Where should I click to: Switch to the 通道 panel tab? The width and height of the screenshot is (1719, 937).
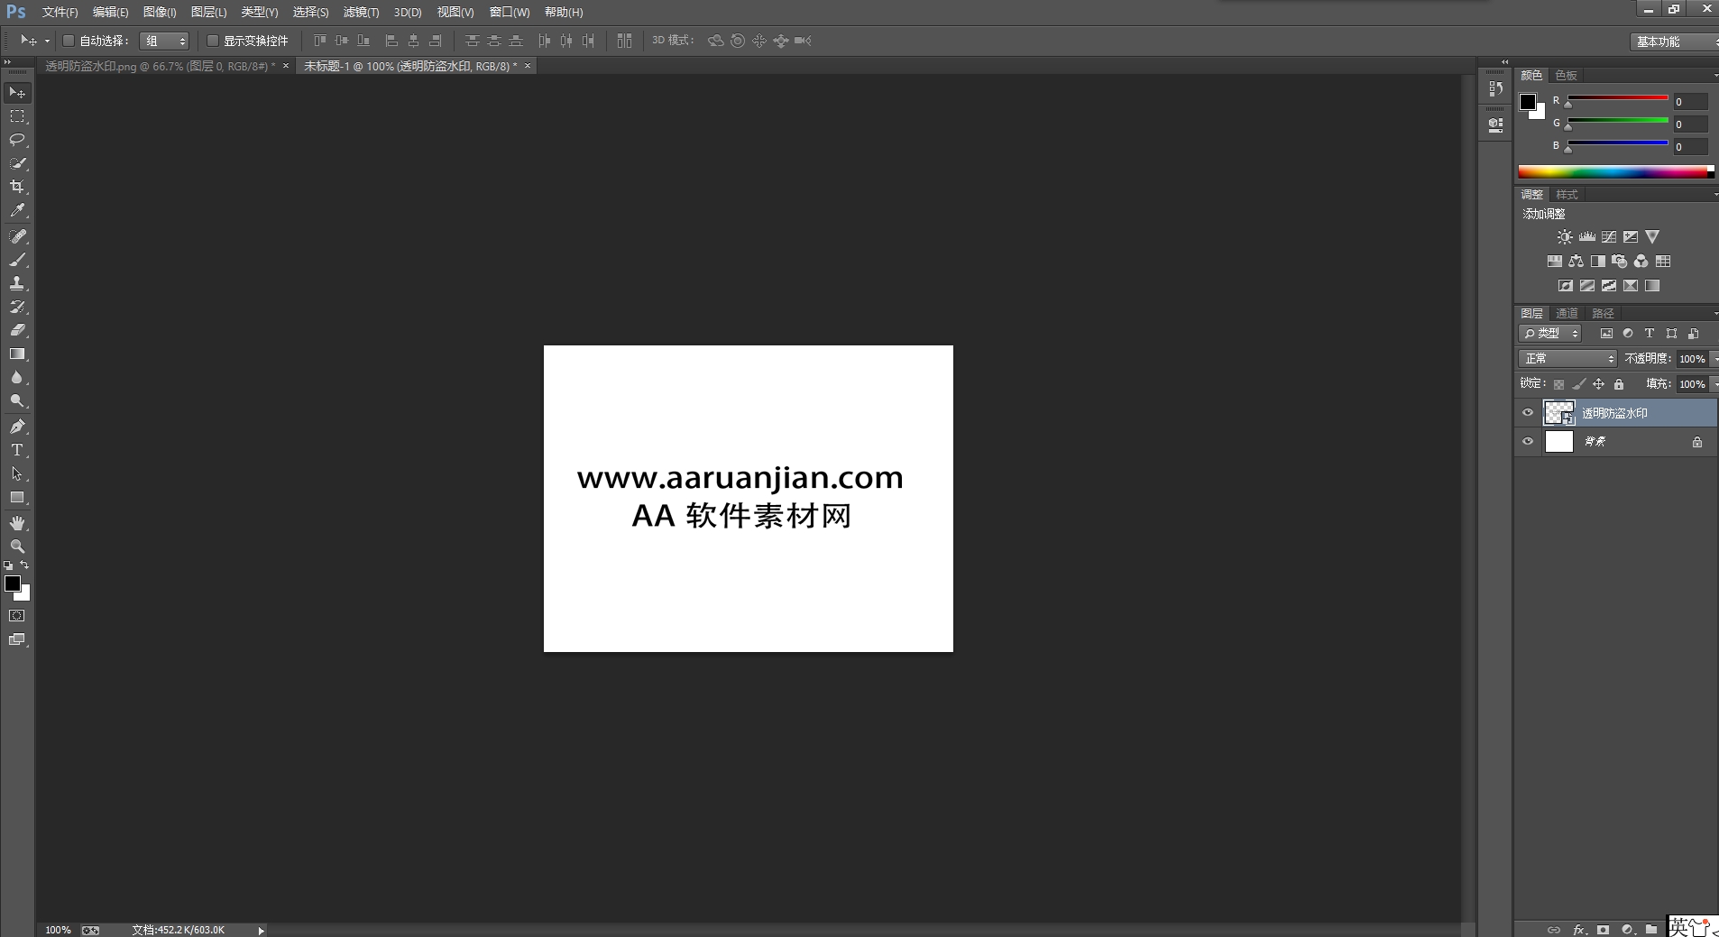1567,313
